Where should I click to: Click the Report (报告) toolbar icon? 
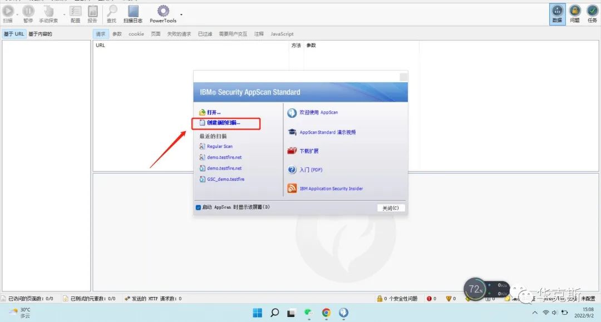tap(92, 11)
